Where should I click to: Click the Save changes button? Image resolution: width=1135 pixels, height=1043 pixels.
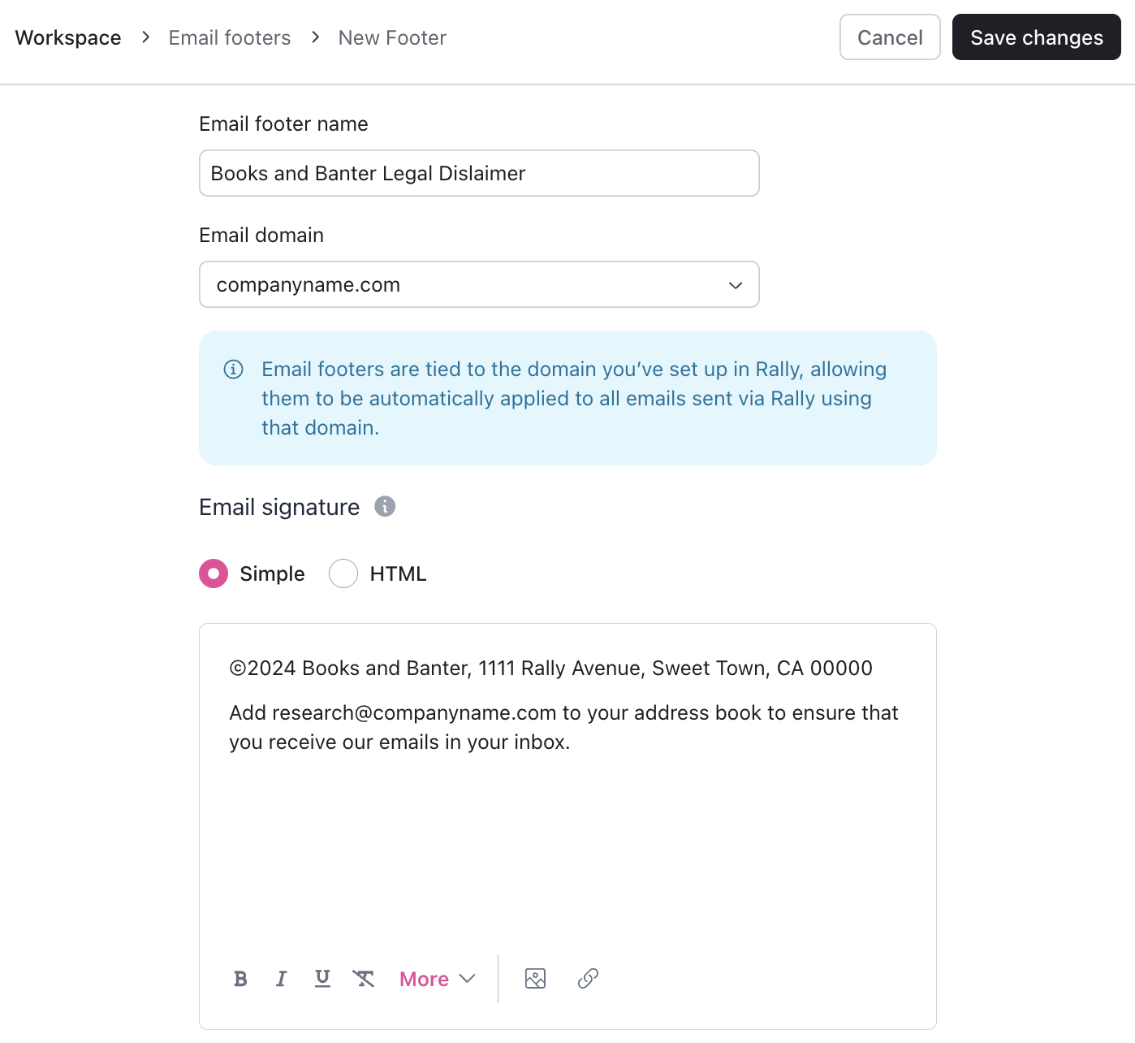[x=1036, y=37]
